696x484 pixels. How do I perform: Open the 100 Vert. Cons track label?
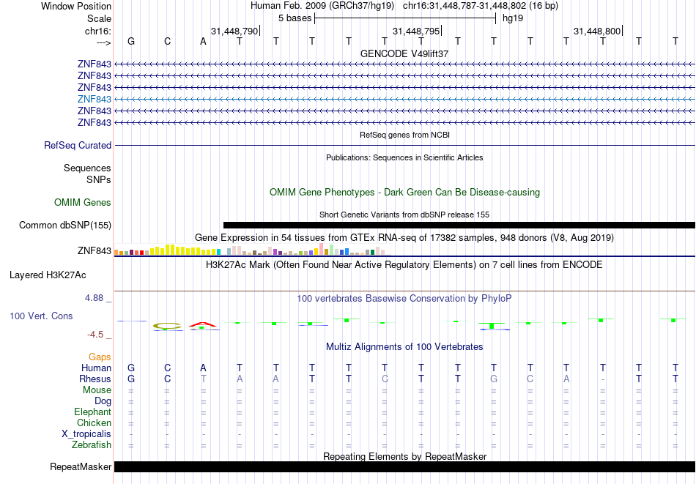pyautogui.click(x=41, y=316)
